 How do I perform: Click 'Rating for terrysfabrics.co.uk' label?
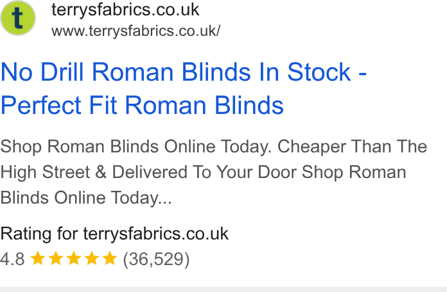114,234
